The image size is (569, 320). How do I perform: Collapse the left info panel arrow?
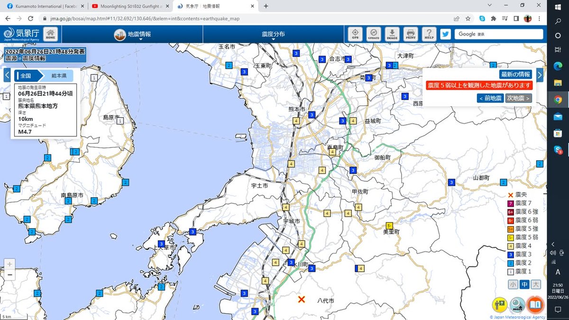[7, 75]
